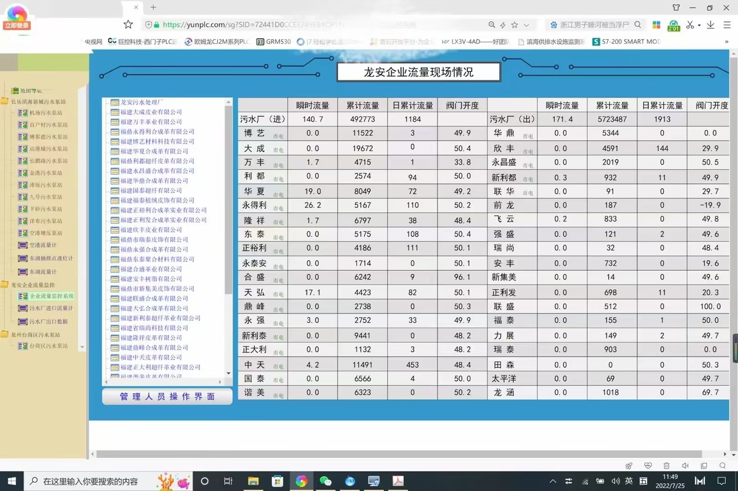The width and height of the screenshot is (738, 491).
Task: Open WeChat from the taskbar
Action: (x=325, y=481)
